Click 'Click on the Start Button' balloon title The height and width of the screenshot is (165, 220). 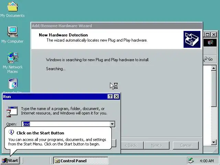coord(40,133)
